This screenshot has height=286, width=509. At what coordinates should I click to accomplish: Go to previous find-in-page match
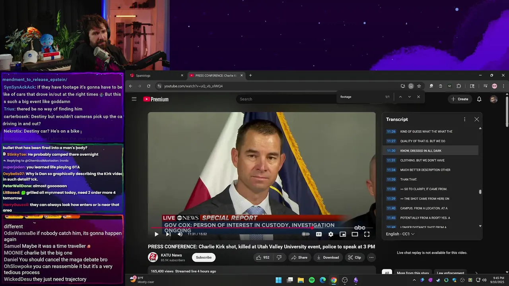400,97
